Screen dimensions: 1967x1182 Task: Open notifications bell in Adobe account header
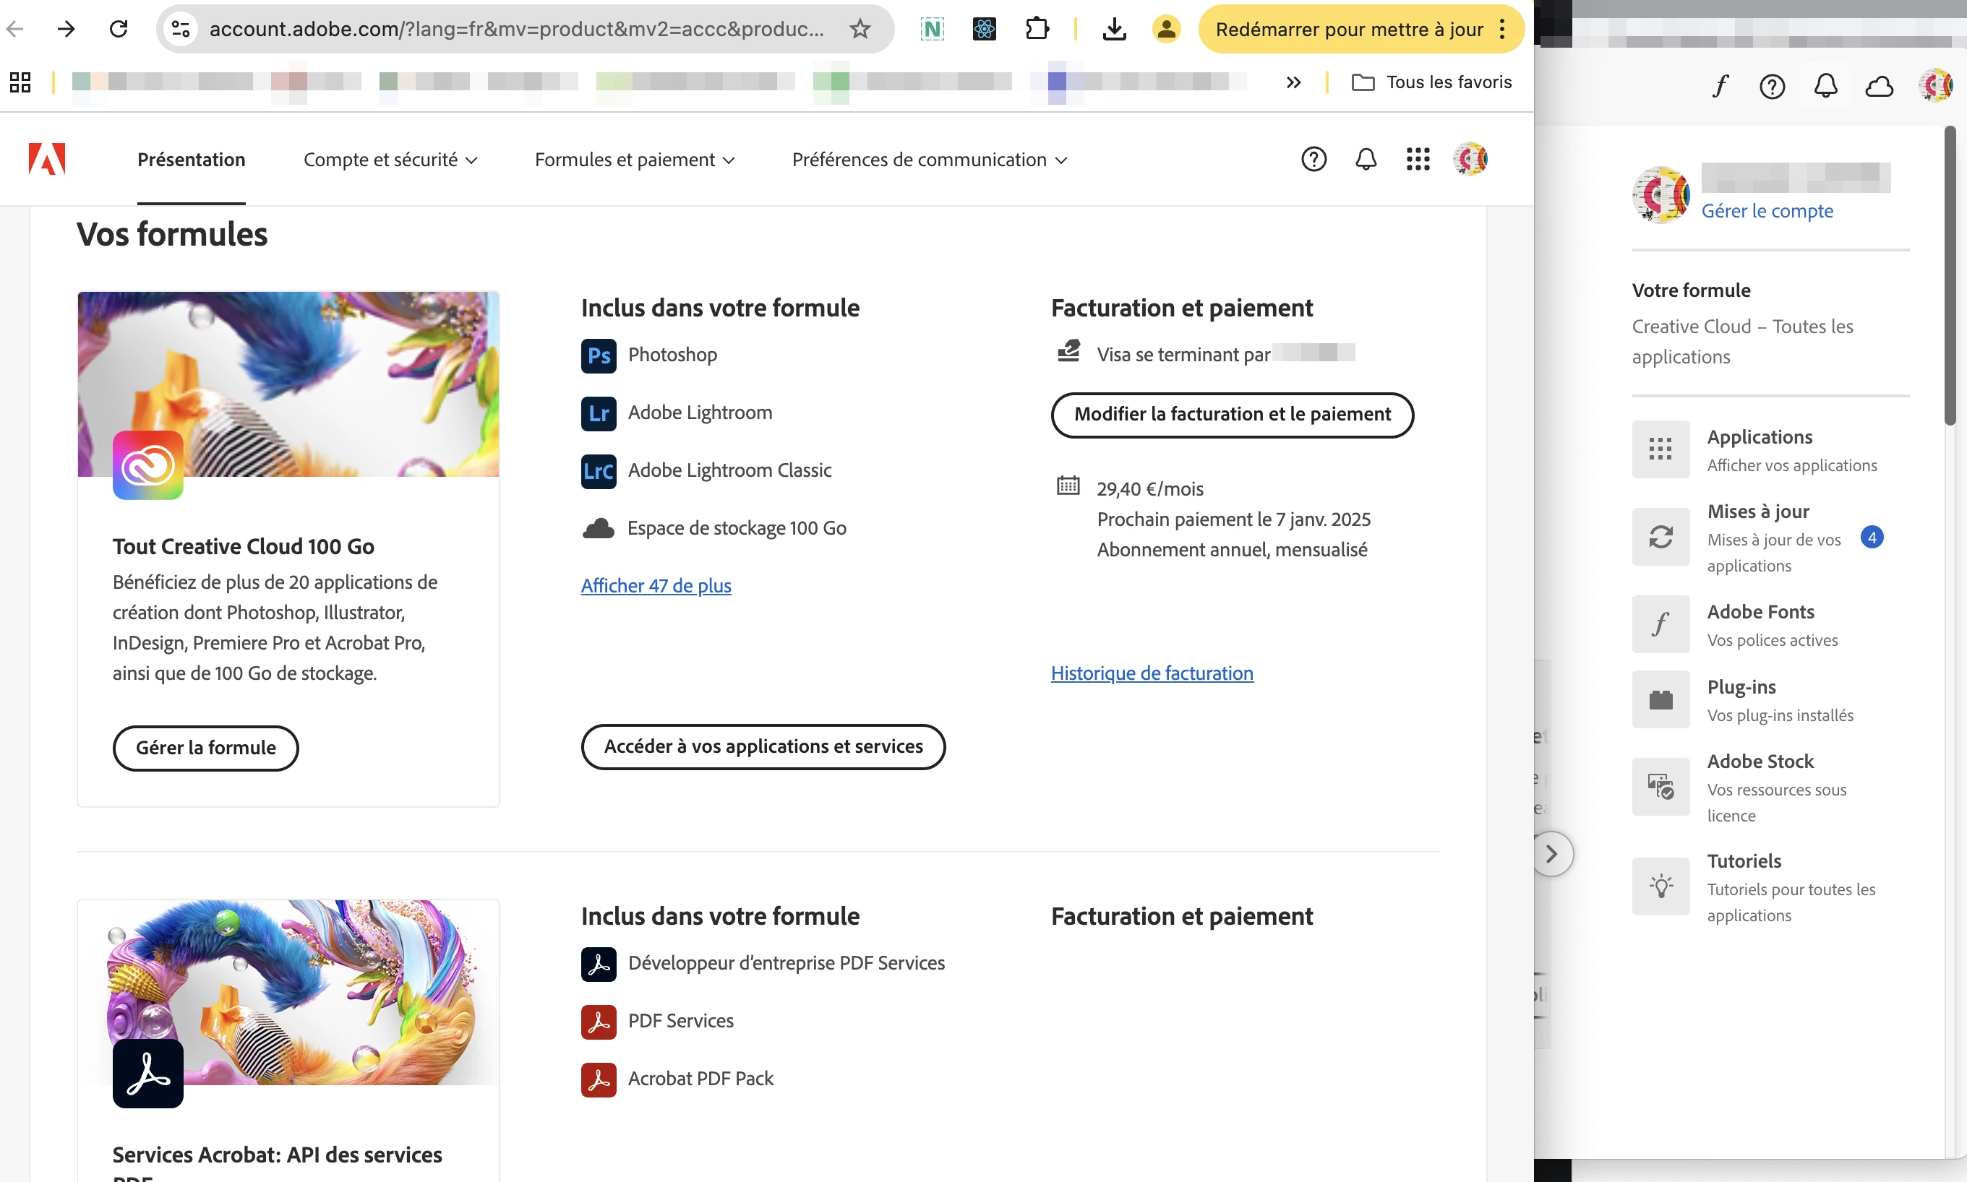coord(1366,159)
